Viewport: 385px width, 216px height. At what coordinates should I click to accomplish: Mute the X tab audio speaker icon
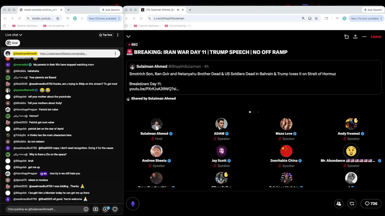tap(178, 10)
